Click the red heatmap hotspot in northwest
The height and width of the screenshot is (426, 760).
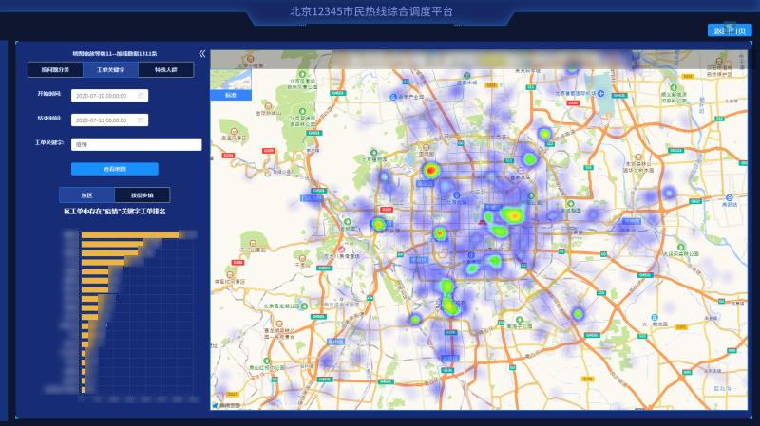tap(430, 171)
